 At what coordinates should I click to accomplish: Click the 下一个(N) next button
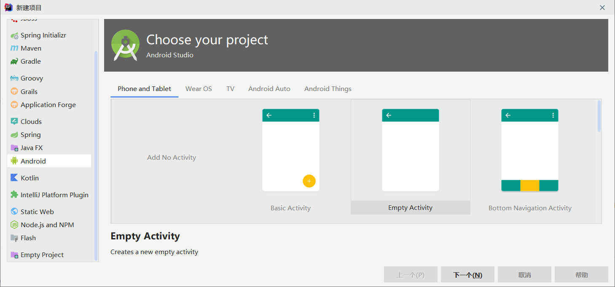click(x=468, y=275)
